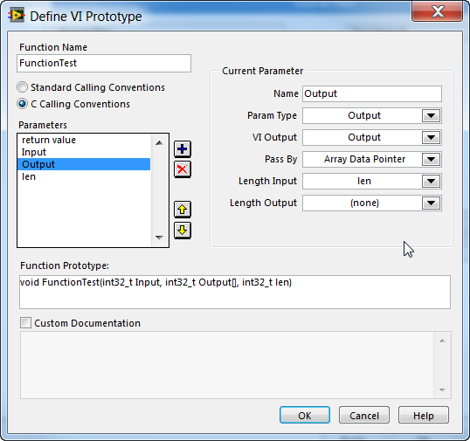Confirm with the OK button
Image resolution: width=470 pixels, height=441 pixels.
(x=305, y=415)
